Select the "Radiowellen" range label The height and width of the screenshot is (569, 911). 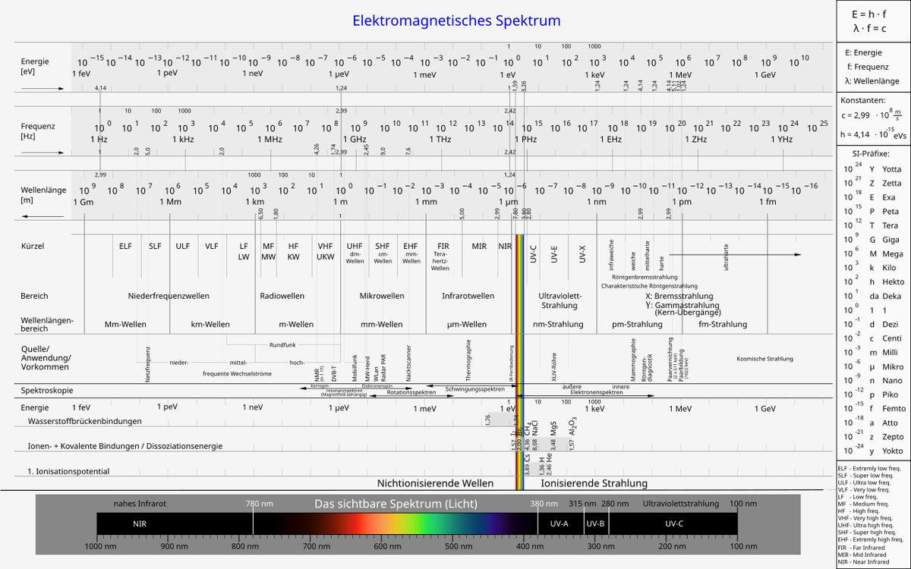point(282,296)
